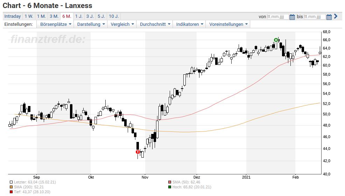Click the 'Chart - 6 Monate - Lanxess' heading
The height and width of the screenshot is (196, 345).
[48, 6]
